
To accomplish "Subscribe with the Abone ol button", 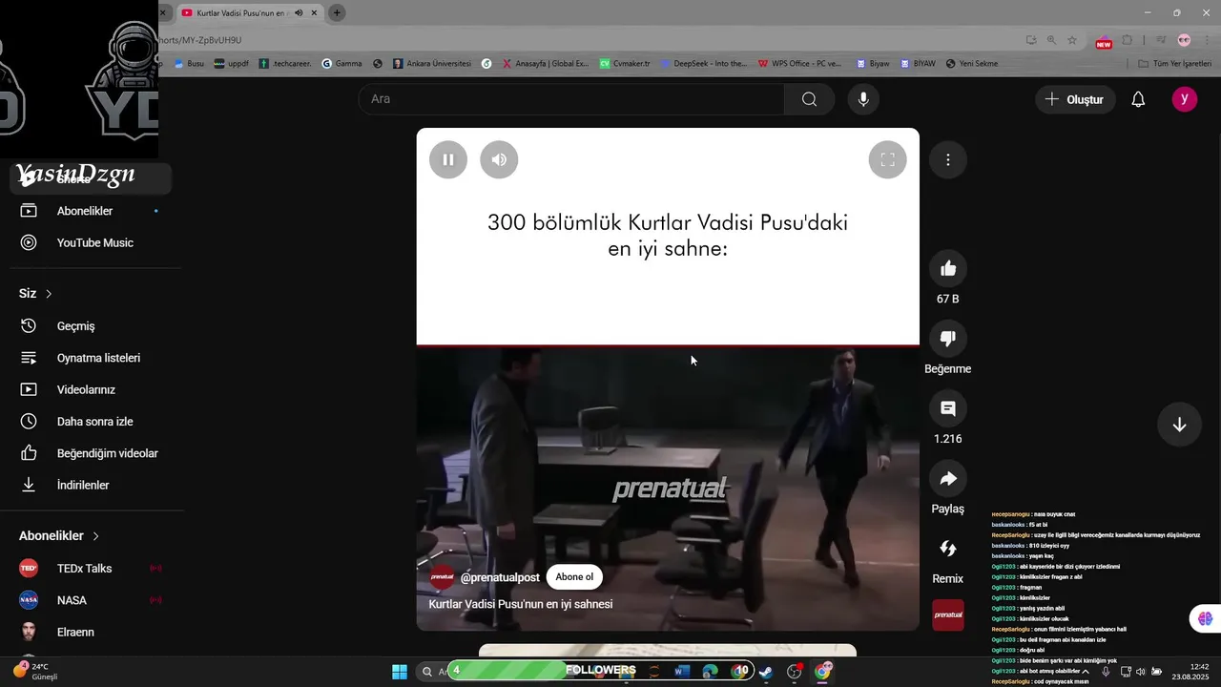I will (x=574, y=577).
